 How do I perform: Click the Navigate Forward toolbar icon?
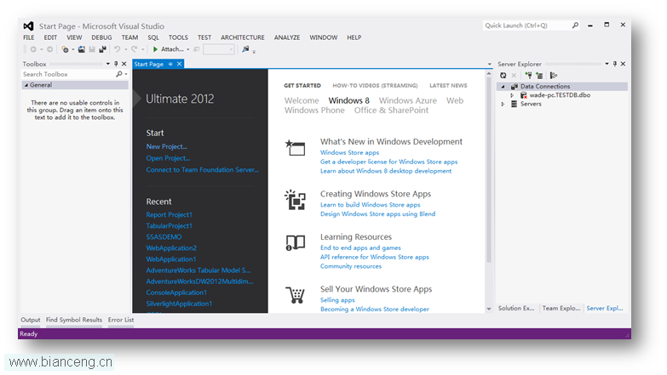[x=49, y=49]
